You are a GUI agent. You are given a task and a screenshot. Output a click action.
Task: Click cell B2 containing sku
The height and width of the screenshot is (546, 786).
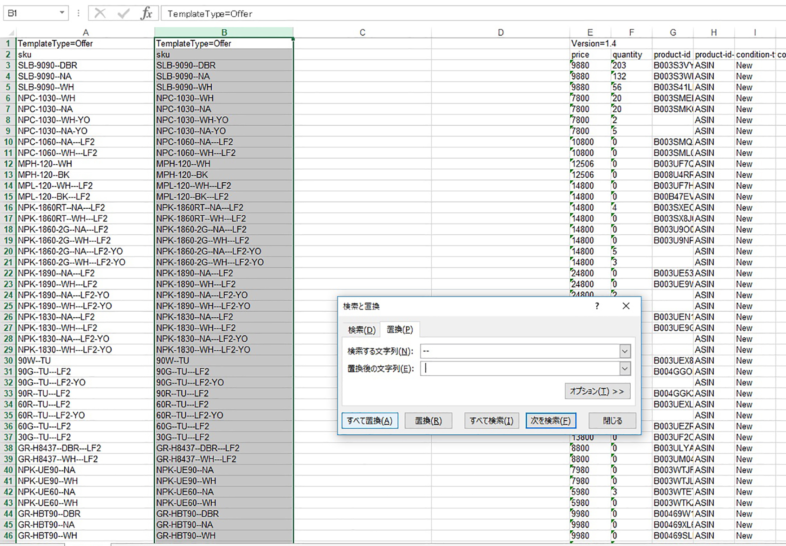click(224, 55)
